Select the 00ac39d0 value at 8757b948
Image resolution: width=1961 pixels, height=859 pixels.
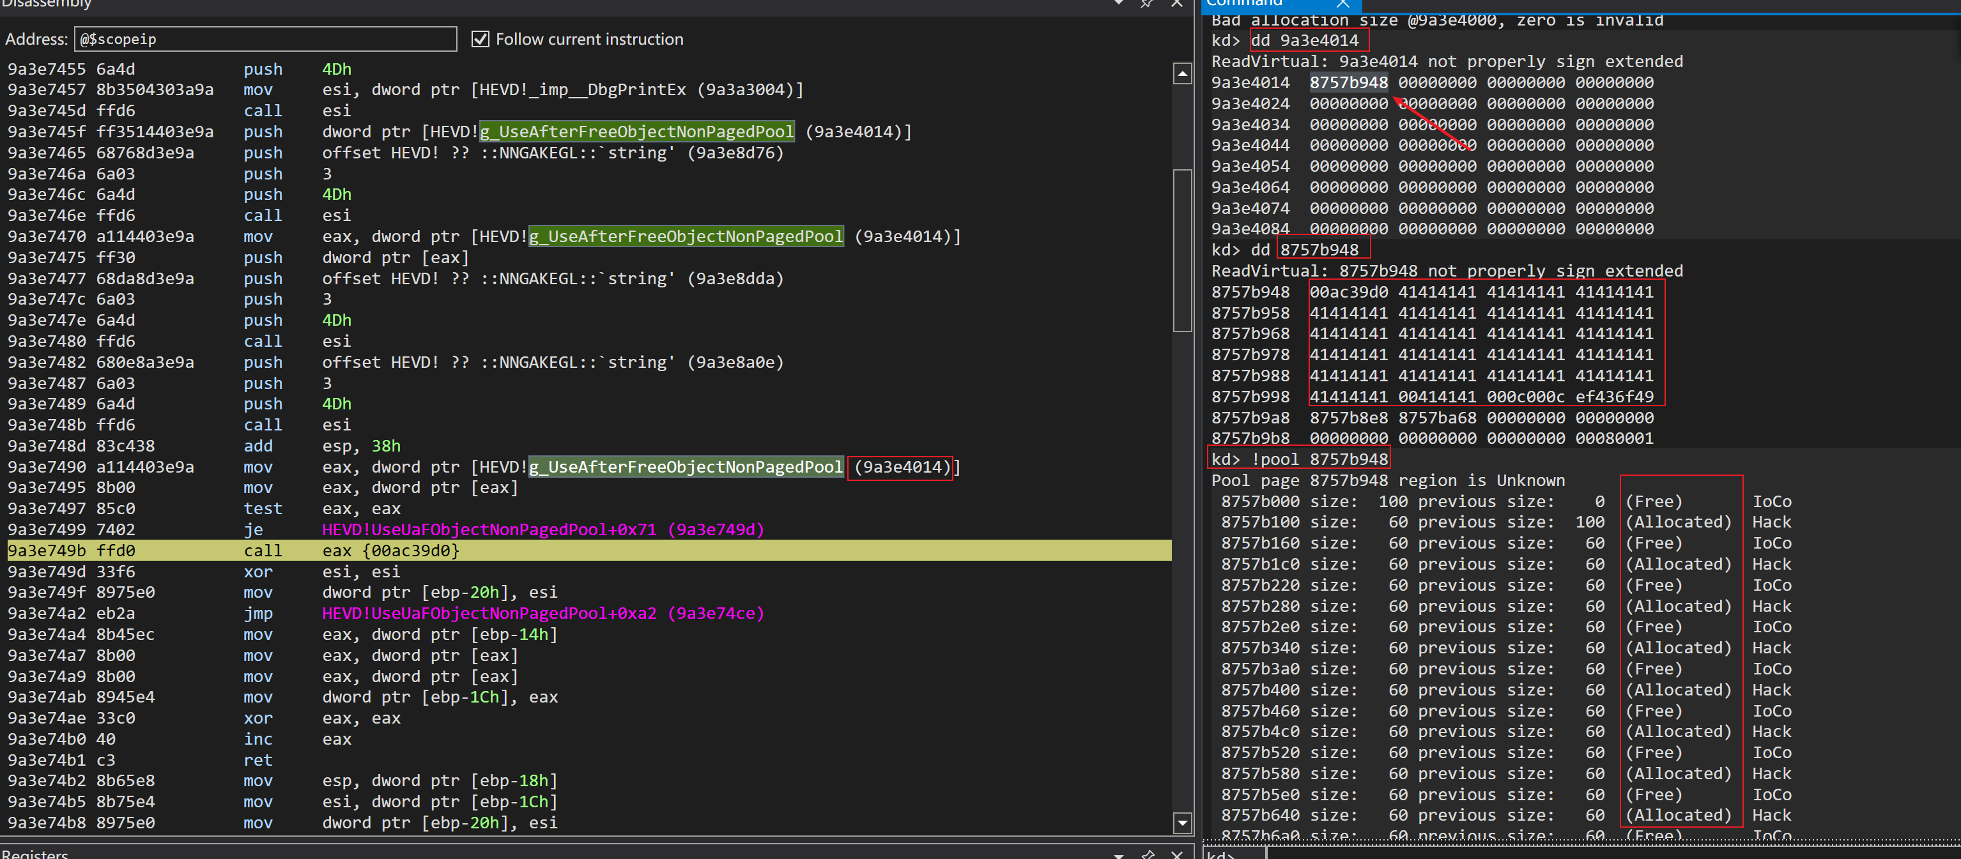(1348, 292)
